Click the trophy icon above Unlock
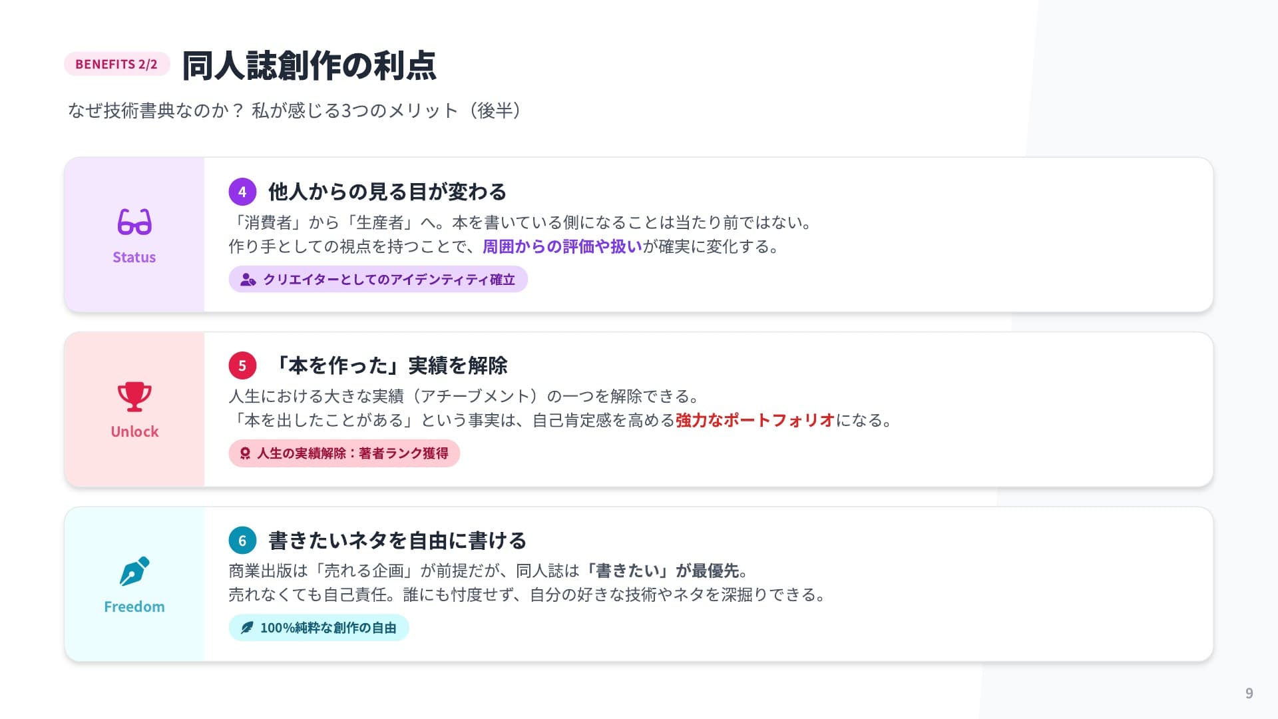Screen dimensions: 1278x719 pyautogui.click(x=134, y=397)
